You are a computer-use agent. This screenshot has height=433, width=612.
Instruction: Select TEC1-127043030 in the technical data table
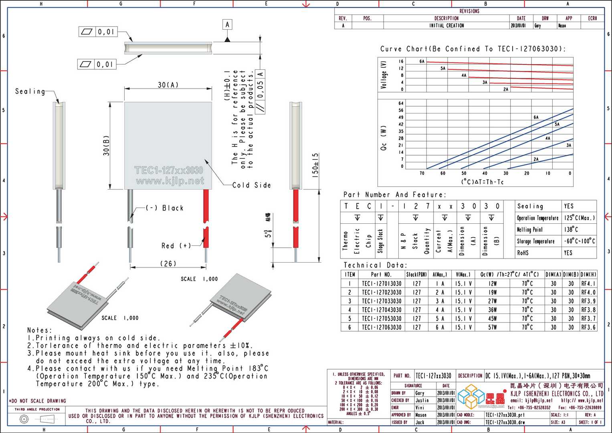click(382, 310)
